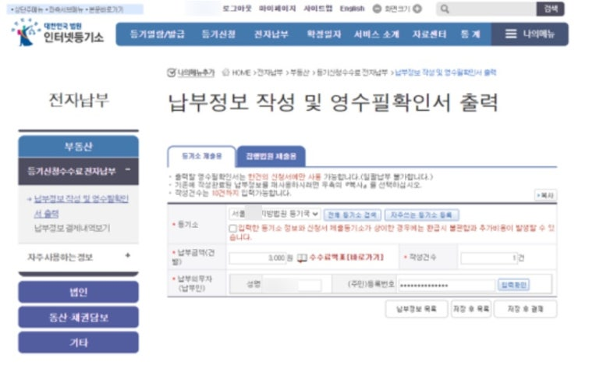The height and width of the screenshot is (380, 603).
Task: Increase screen size with plus icon
Action: pyautogui.click(x=417, y=9)
